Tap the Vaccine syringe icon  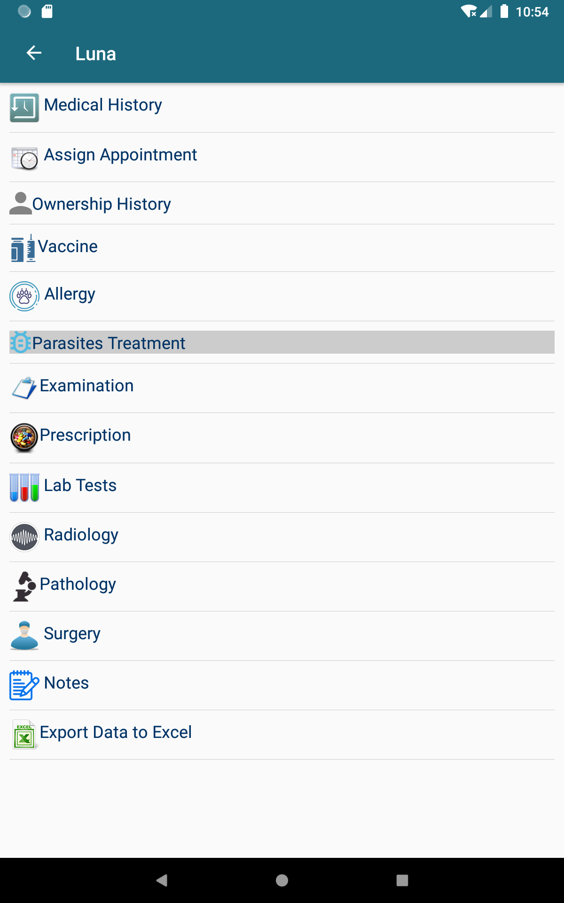(23, 248)
